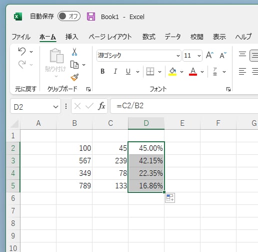258x252 pixels.
Task: Toggle Underline formatting
Action: [x=128, y=72]
